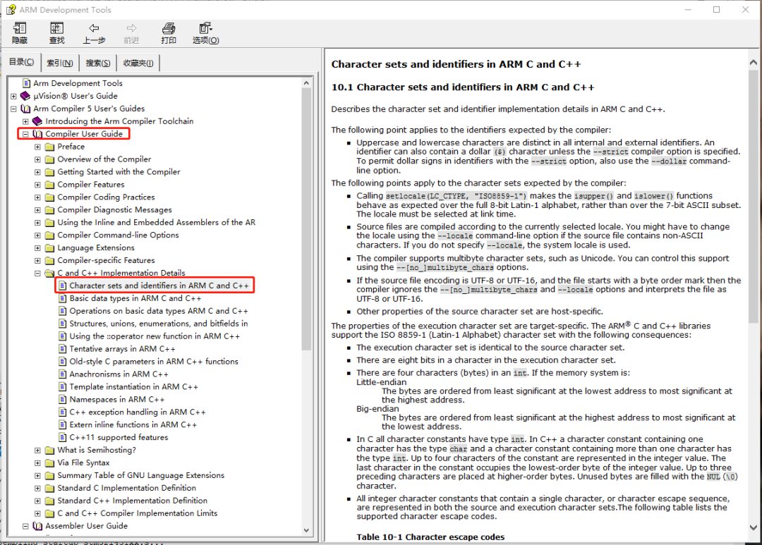Click the Anachronisms in ARM C++ page icon
Image resolution: width=762 pixels, height=545 pixels.
tap(62, 374)
